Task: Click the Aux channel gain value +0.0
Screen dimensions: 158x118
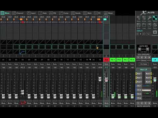Action: 106,17
